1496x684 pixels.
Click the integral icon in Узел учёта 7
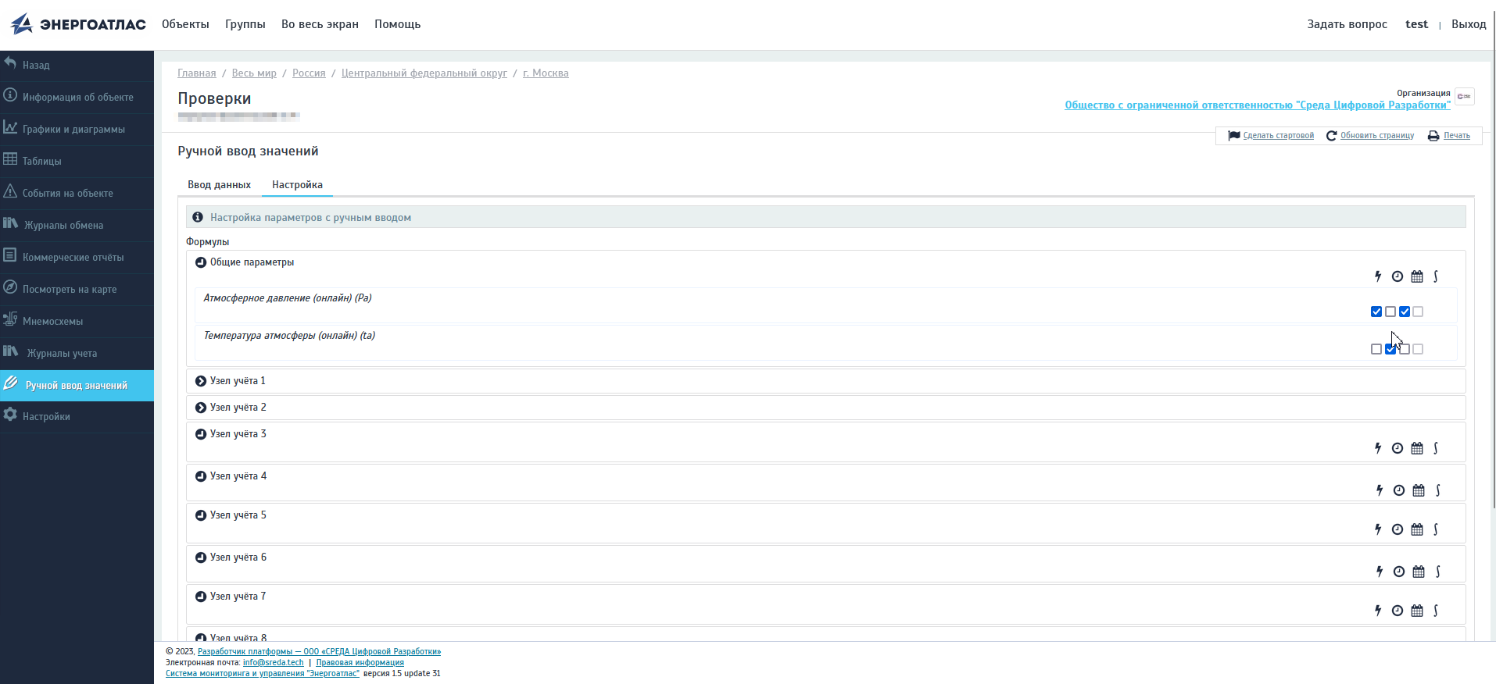click(1436, 611)
